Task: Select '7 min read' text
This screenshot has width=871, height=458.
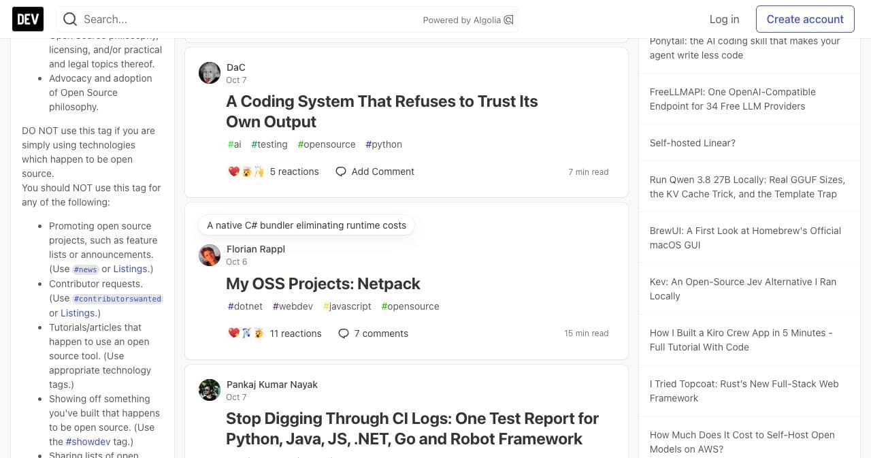Action: click(x=589, y=172)
